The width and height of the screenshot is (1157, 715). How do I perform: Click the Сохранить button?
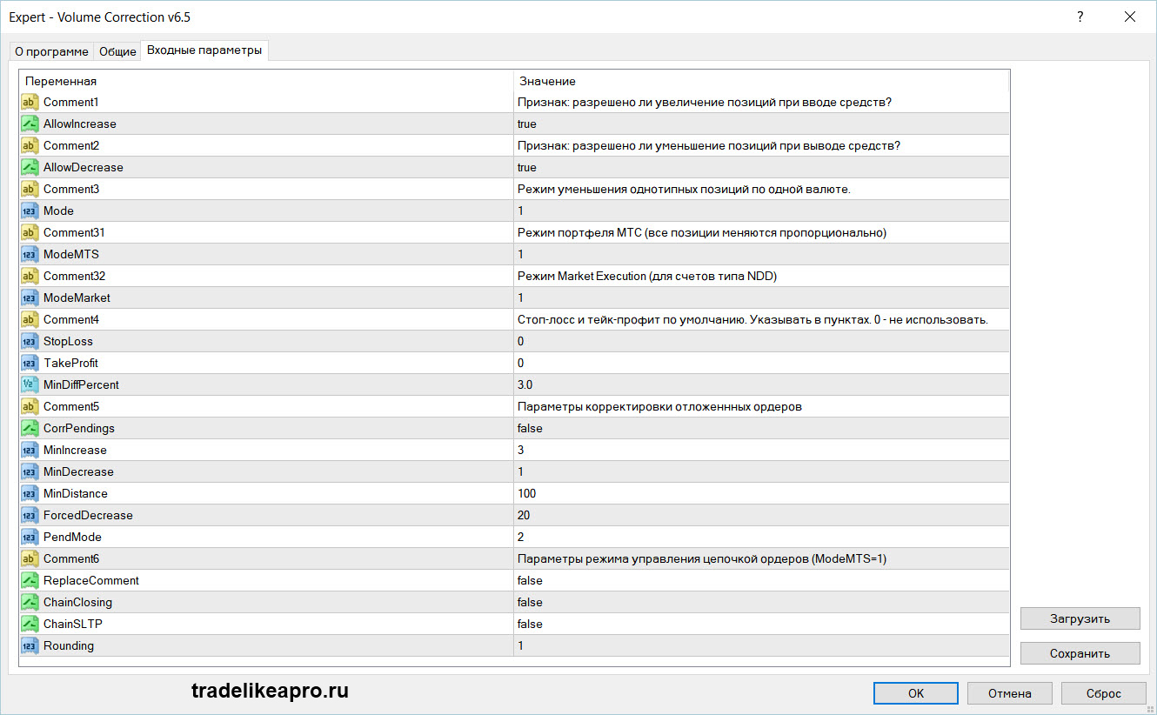(1080, 653)
